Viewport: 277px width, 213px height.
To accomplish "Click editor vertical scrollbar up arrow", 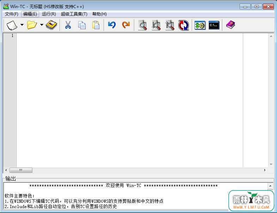I will click(271, 36).
